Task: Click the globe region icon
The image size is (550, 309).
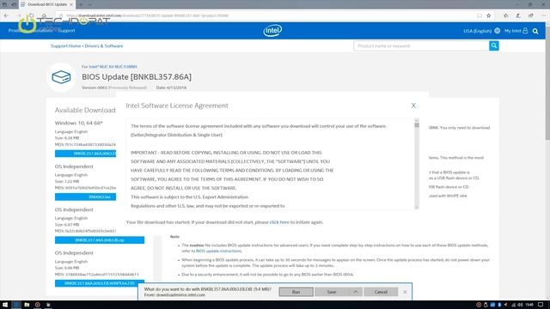Action: point(498,31)
